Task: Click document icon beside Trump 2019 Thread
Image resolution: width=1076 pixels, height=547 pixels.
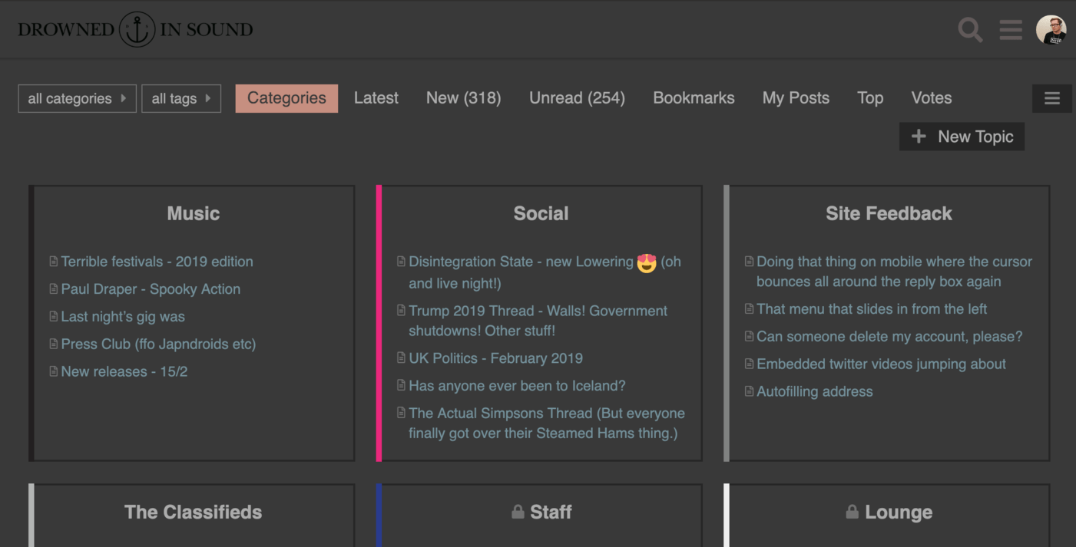Action: [x=401, y=311]
